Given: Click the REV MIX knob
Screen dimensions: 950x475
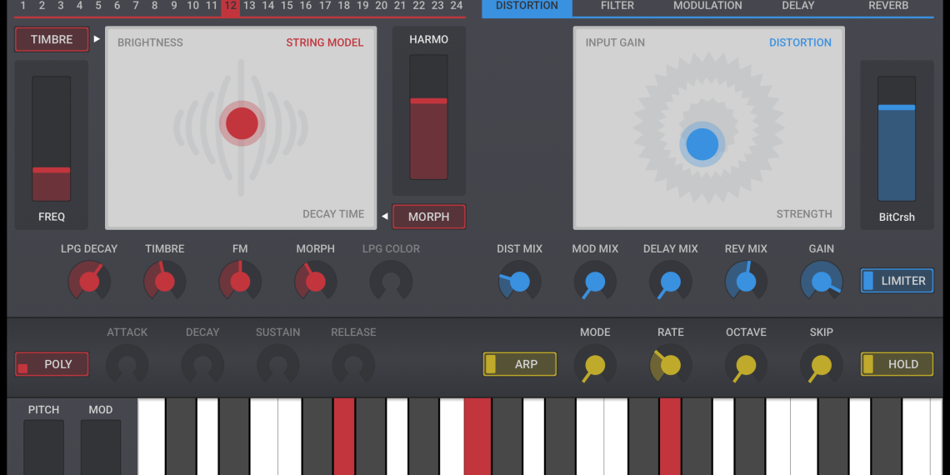Looking at the screenshot, I should (x=746, y=282).
